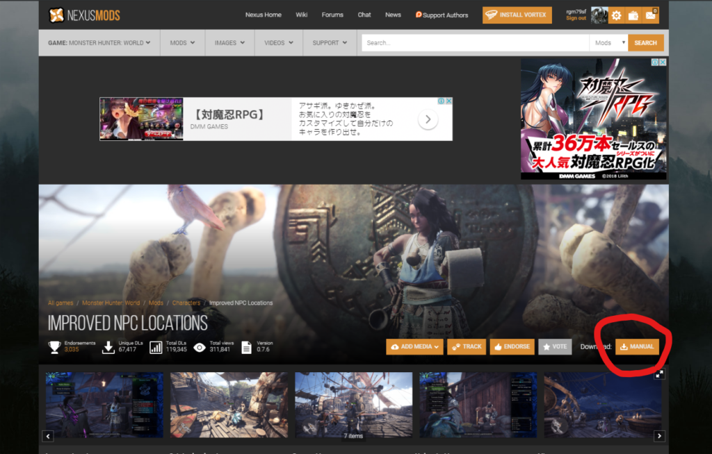Expand gallery with fullscreen arrows icon
Screen dimensions: 712x454
click(660, 373)
